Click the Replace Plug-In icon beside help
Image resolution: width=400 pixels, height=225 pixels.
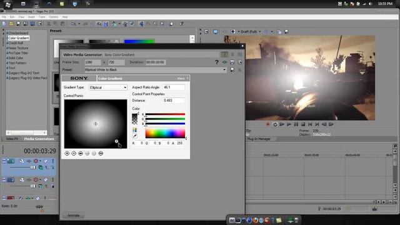[x=224, y=62]
